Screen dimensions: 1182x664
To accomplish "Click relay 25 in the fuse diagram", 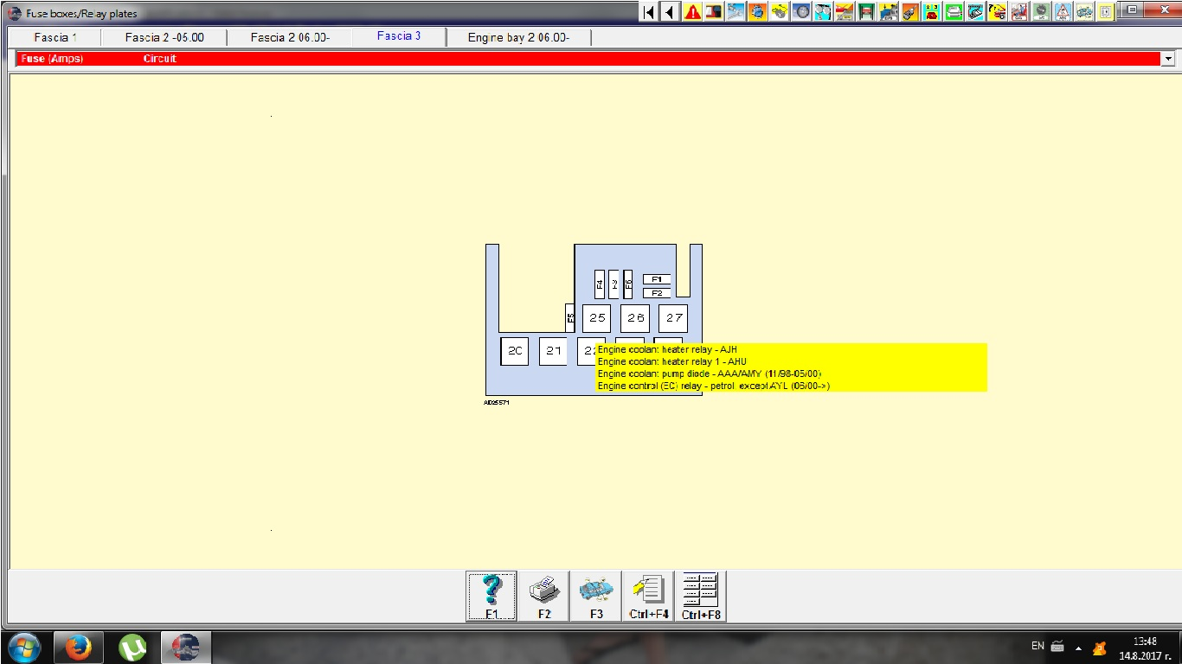I will pos(597,318).
